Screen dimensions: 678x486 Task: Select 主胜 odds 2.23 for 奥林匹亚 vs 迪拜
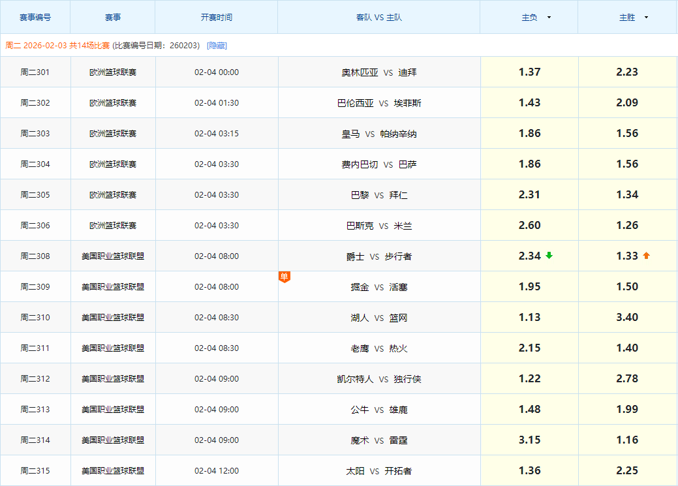[x=627, y=72]
